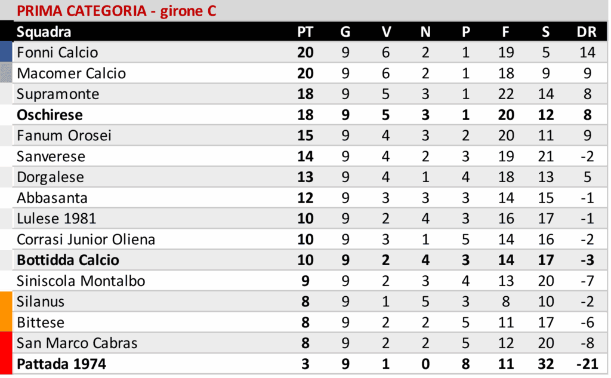Click Pattada 1974's goals conceded value 32

point(545,364)
